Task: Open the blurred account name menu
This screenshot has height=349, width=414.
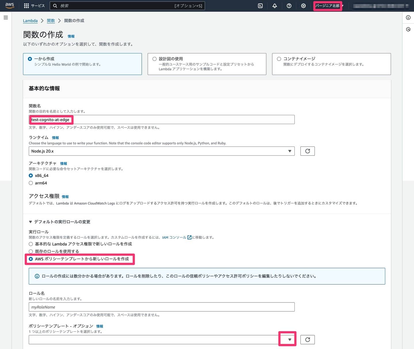Action: (x=381, y=6)
